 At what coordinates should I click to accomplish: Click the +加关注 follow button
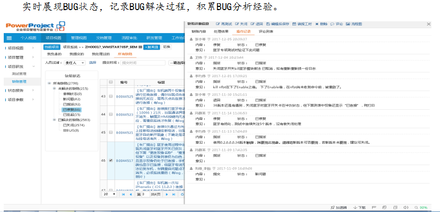(151, 47)
